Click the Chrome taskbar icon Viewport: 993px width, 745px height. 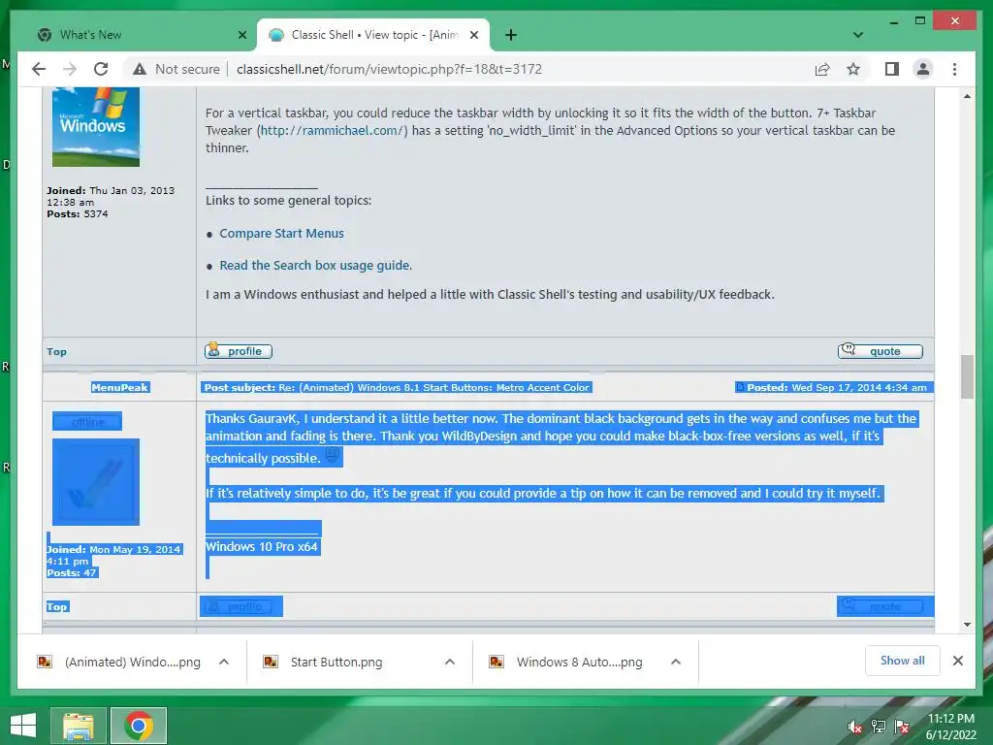tap(139, 726)
